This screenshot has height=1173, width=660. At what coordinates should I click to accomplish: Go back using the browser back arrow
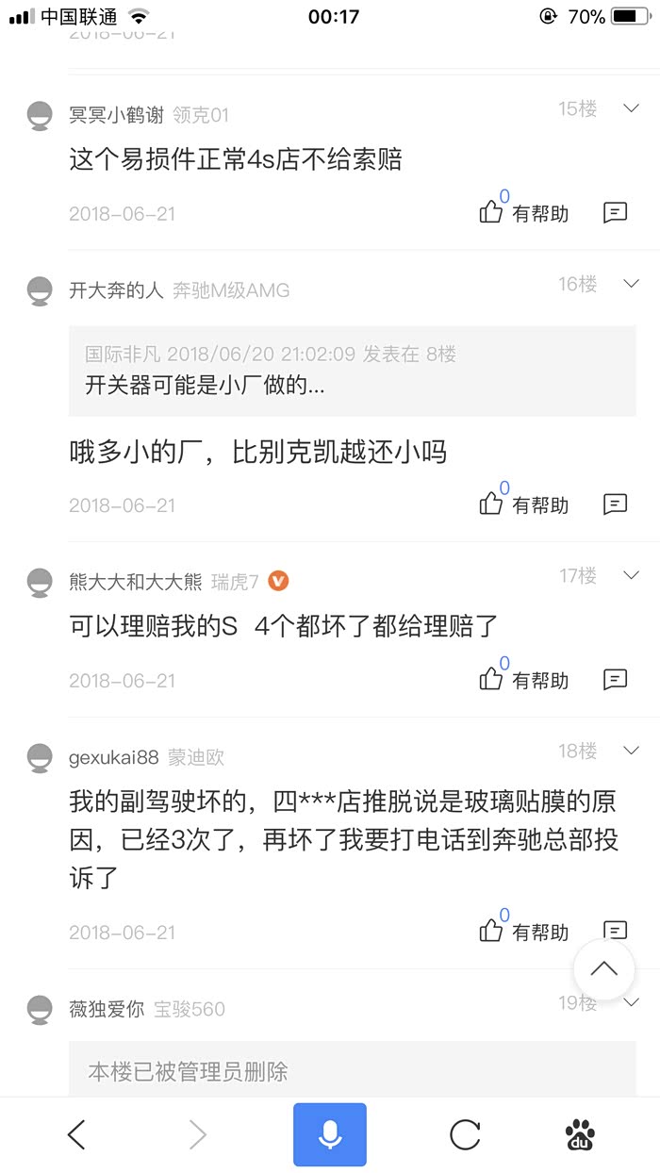[77, 1134]
